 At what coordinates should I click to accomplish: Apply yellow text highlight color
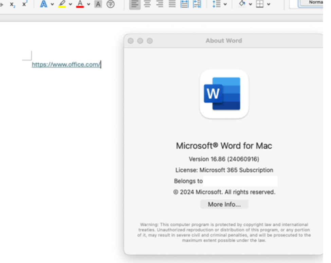tap(62, 4)
